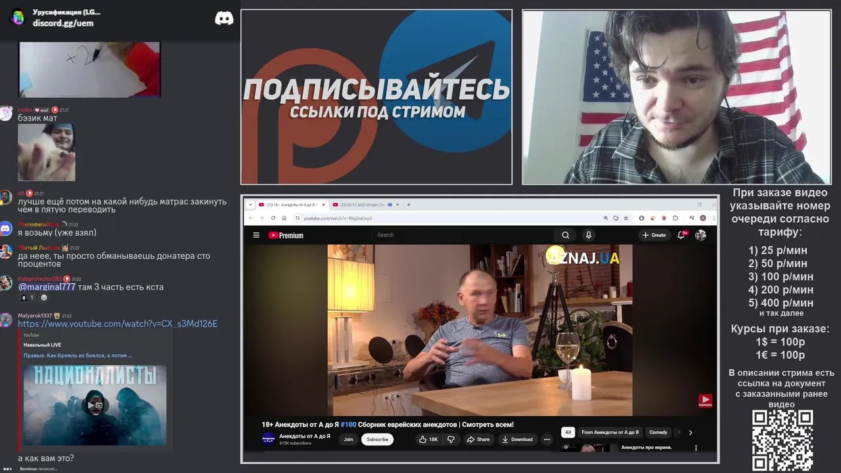
Task: Open Malyarok1337 user avatar
Action: (6, 320)
